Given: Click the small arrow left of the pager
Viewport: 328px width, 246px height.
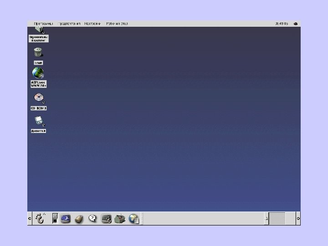Looking at the screenshot, I should [266, 218].
